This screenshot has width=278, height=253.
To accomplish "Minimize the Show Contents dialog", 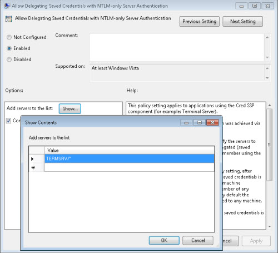I will 186,123.
